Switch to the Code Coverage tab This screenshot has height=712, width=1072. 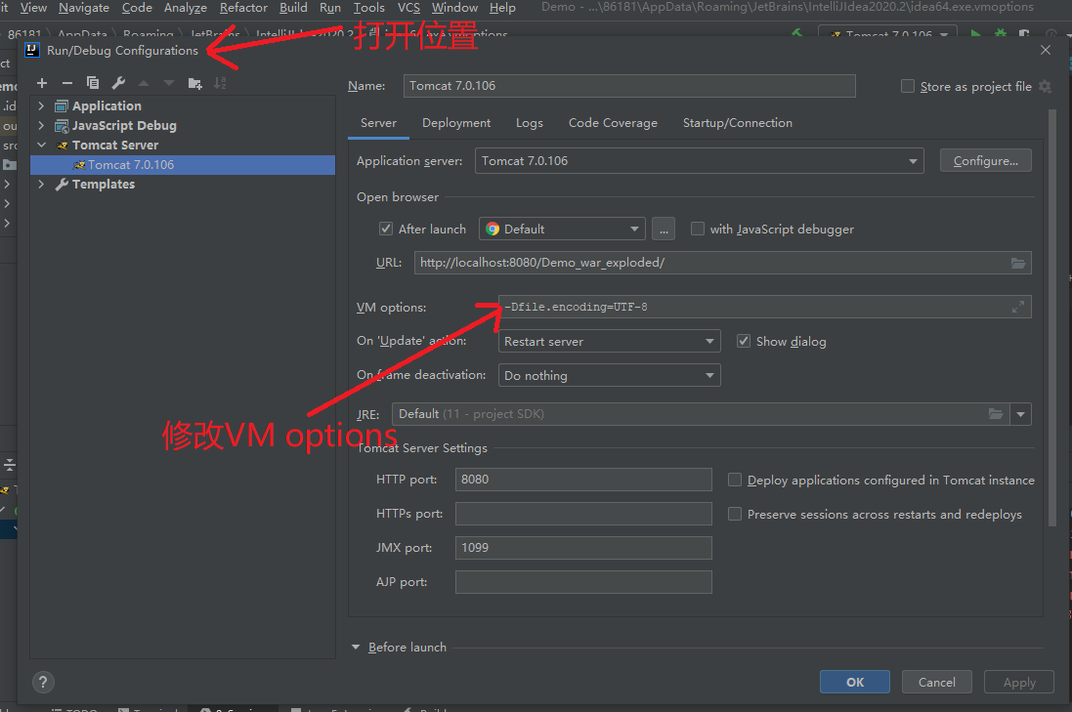613,123
